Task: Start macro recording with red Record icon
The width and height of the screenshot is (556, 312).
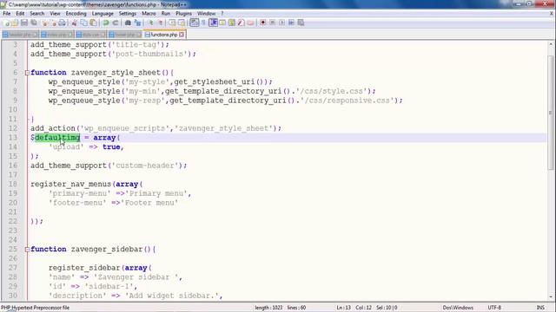Action: tap(262, 23)
